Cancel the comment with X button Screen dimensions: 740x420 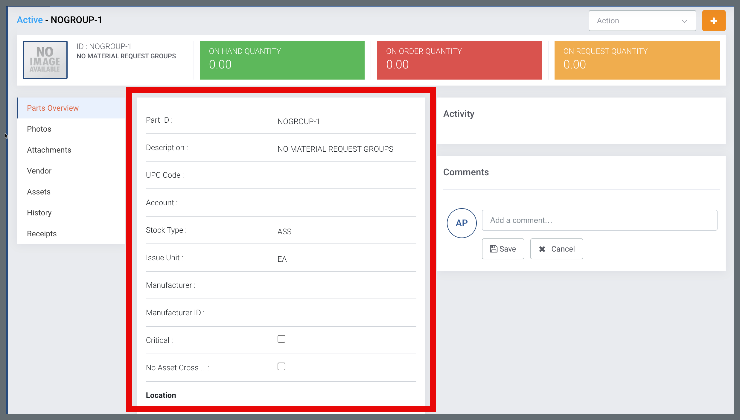(x=556, y=249)
